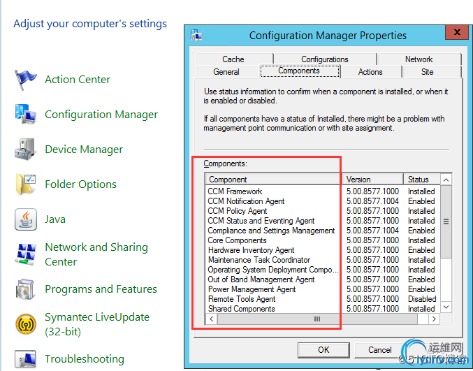The height and width of the screenshot is (371, 473).
Task: Open Network and Sharing Center link
Action: 96,254
